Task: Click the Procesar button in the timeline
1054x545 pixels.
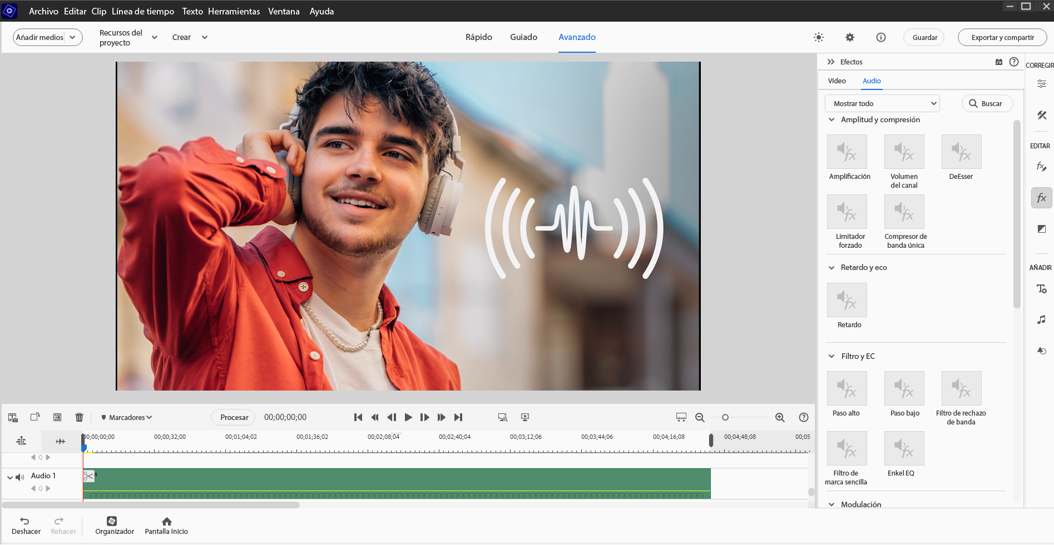Action: [x=232, y=417]
